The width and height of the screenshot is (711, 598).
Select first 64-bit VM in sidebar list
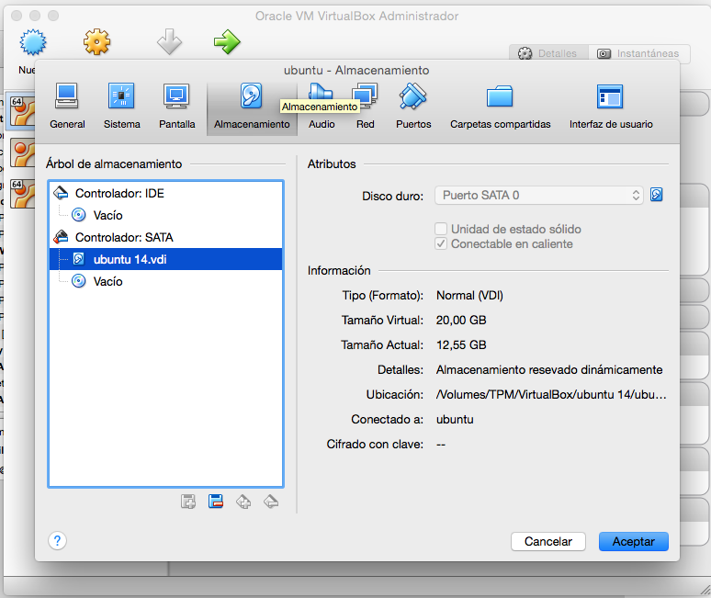point(23,111)
